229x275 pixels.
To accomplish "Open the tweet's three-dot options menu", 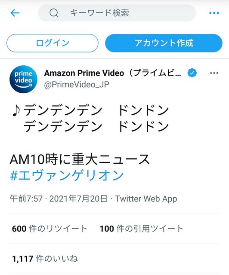I will pyautogui.click(x=214, y=73).
